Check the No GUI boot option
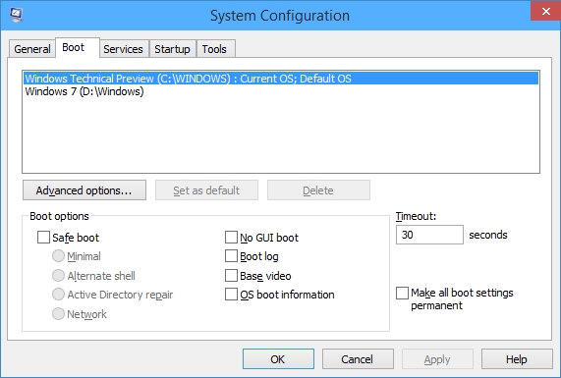The width and height of the screenshot is (561, 378). (231, 238)
